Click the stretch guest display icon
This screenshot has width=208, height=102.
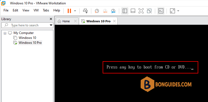(x=173, y=11)
